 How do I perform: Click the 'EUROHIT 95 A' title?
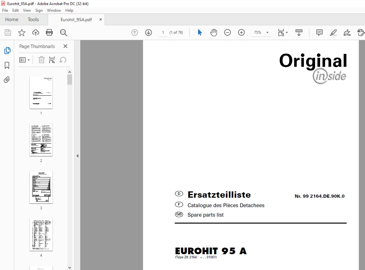211,251
